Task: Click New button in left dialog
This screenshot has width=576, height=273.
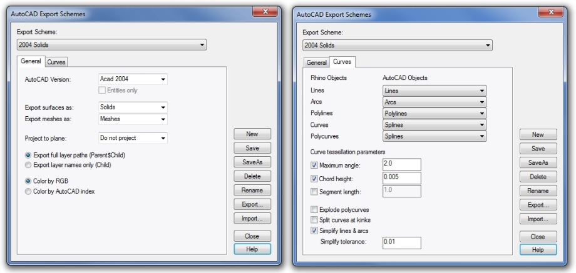Action: (252, 134)
